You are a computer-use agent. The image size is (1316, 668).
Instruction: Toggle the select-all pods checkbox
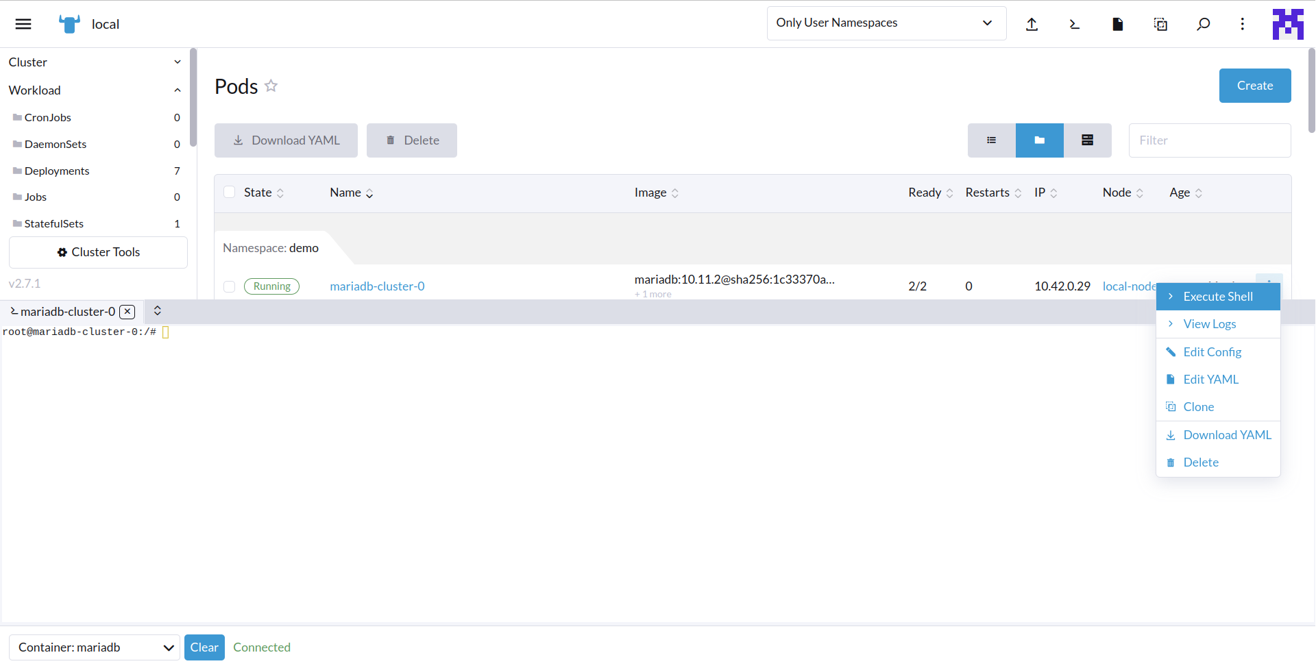click(x=230, y=192)
